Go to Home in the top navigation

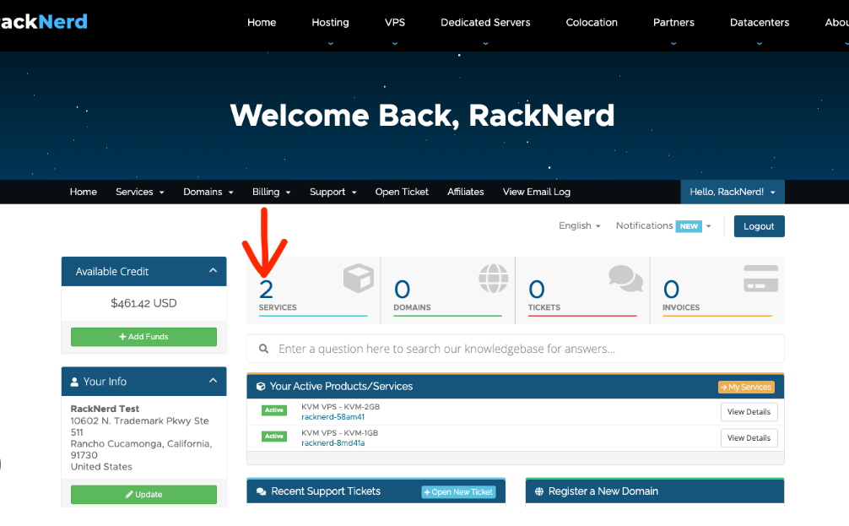[x=262, y=22]
